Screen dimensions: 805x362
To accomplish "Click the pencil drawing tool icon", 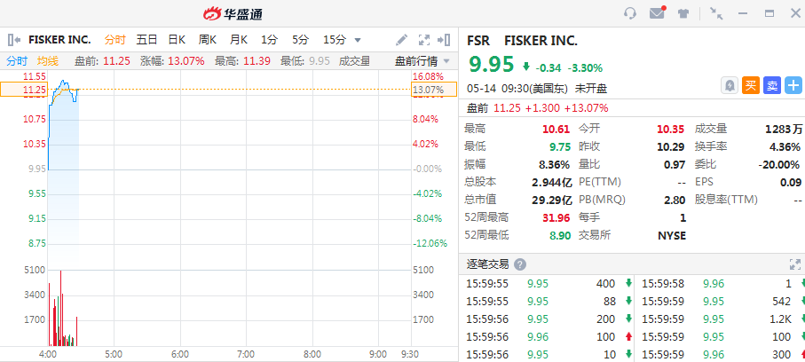I will [402, 40].
